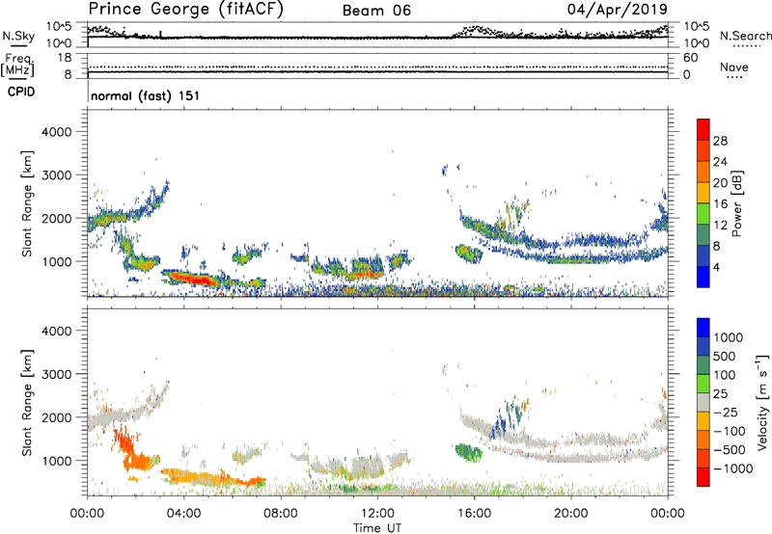Click 'Slant Range [km]' label of power panel
Screen dimensions: 772x534
point(27,203)
